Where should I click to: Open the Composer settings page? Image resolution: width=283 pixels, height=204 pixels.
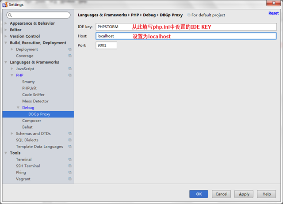pyautogui.click(x=31, y=121)
